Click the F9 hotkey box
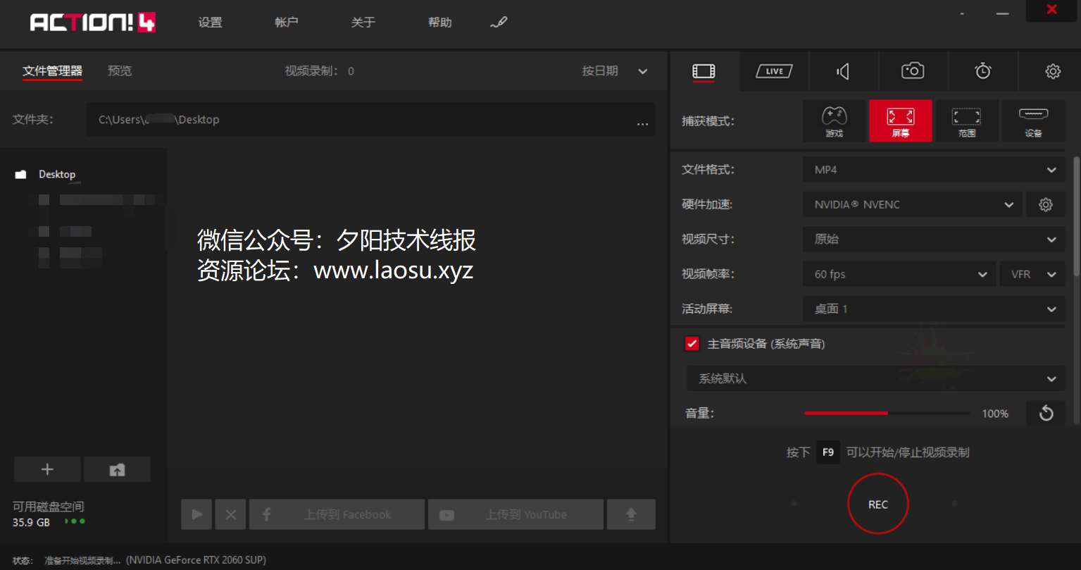Screen dimensions: 1081x570 click(828, 452)
